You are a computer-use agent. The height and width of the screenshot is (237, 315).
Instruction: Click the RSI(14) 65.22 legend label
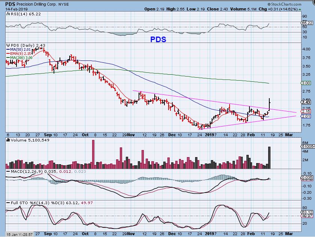pyautogui.click(x=26, y=14)
